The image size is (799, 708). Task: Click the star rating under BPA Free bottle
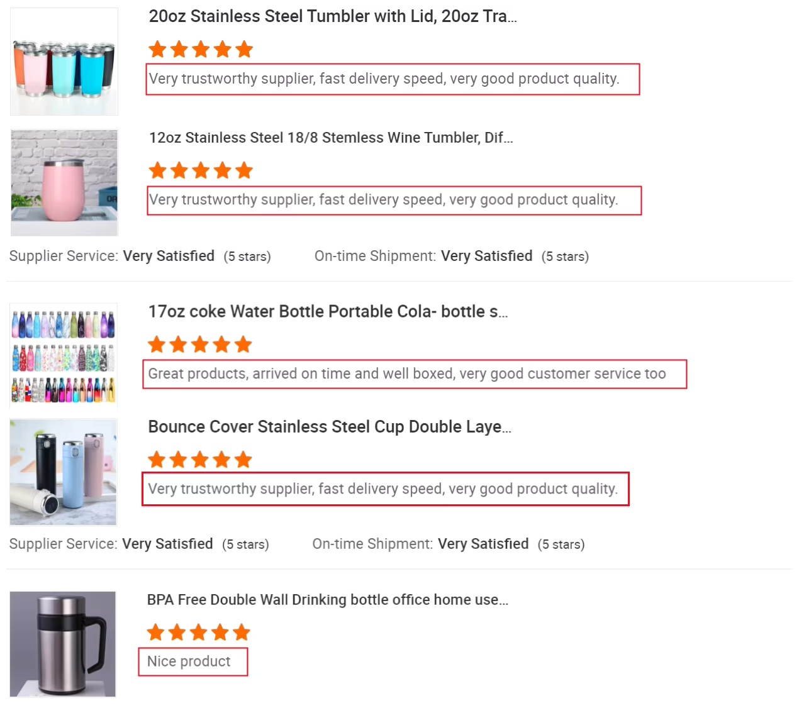click(x=199, y=632)
